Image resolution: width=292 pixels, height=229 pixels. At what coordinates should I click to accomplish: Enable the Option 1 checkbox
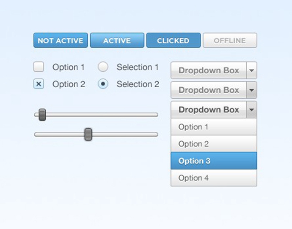click(39, 67)
